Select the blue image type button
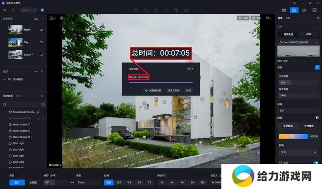 coord(17,182)
